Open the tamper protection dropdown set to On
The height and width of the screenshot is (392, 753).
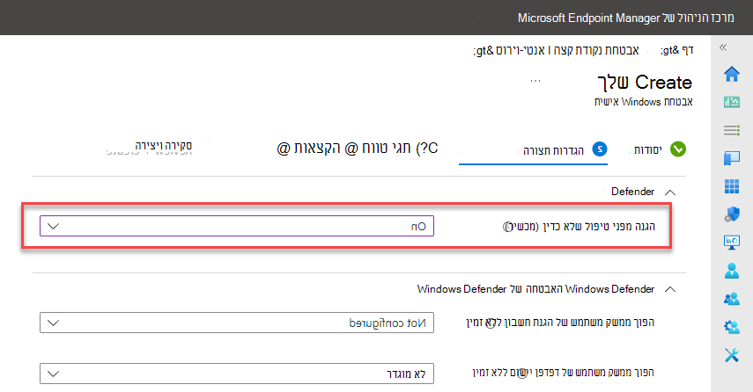(237, 226)
